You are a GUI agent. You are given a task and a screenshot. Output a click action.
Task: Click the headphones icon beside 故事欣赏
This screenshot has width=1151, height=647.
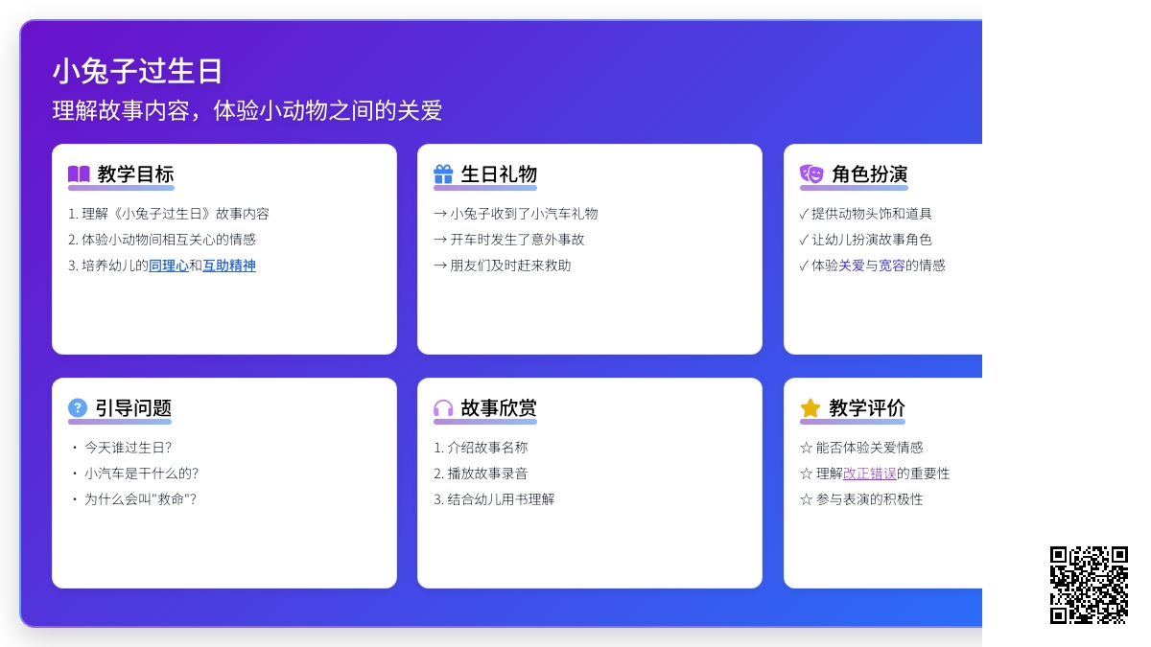click(443, 408)
